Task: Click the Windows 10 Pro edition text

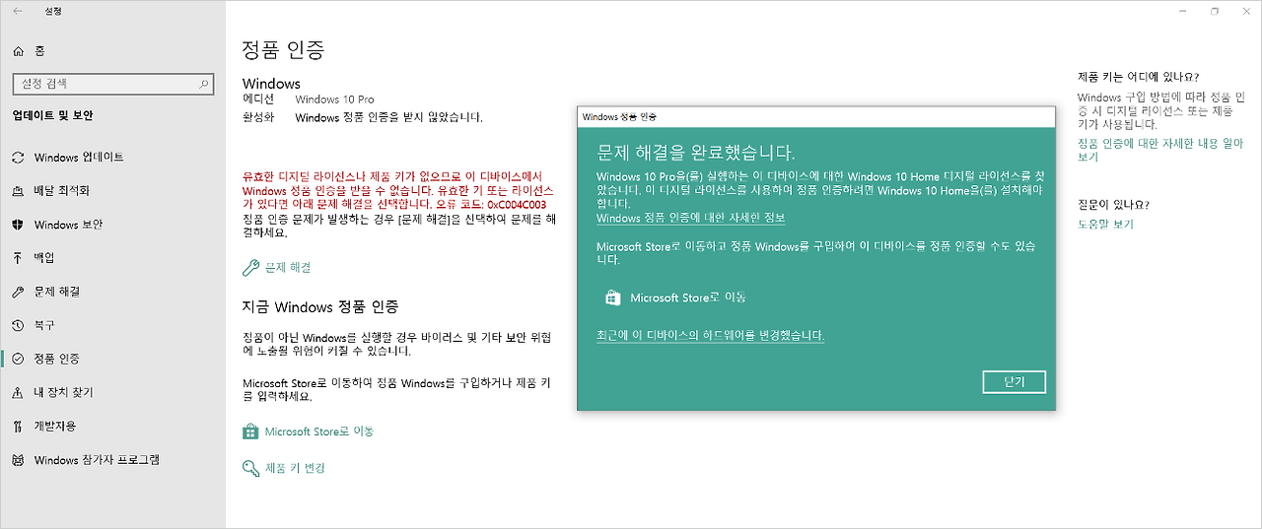Action: pos(335,99)
